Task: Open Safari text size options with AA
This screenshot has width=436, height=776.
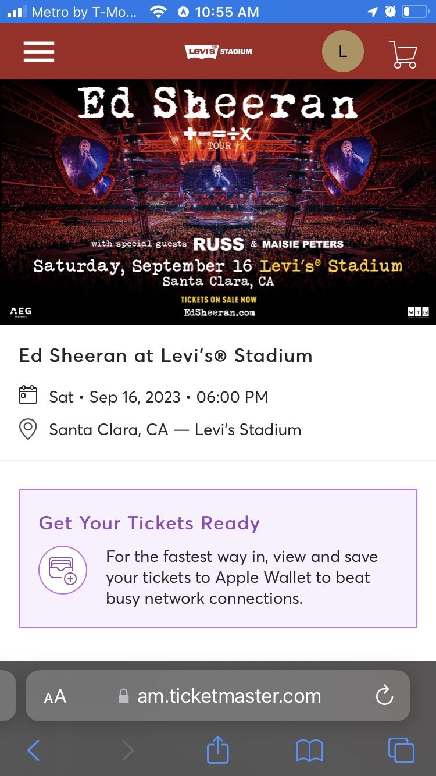Action: click(x=55, y=696)
